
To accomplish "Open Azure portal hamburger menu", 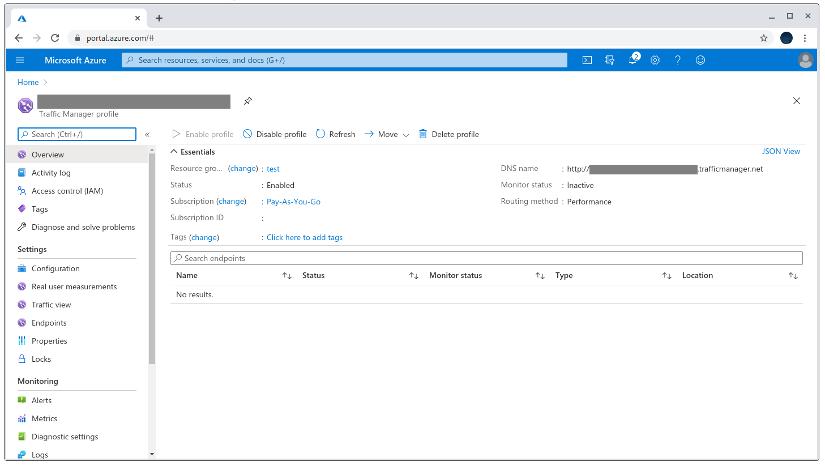I will pos(20,60).
